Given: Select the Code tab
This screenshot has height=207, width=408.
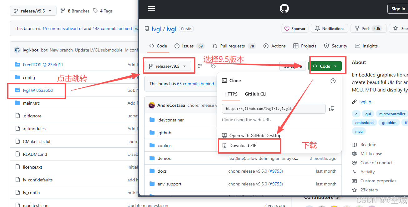Looking at the screenshot, I should point(158,46).
